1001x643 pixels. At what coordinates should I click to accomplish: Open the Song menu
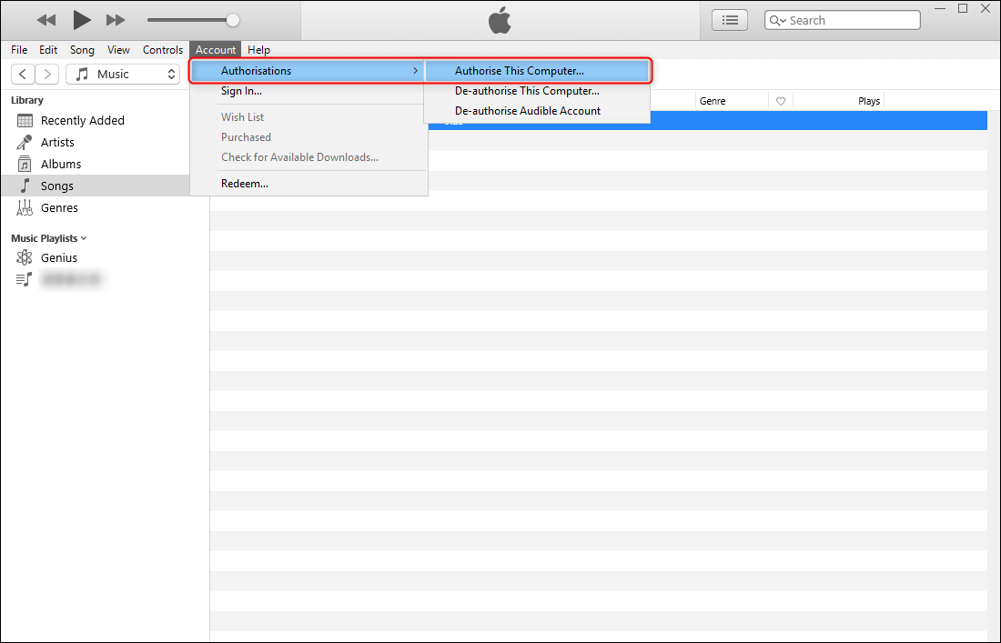82,50
